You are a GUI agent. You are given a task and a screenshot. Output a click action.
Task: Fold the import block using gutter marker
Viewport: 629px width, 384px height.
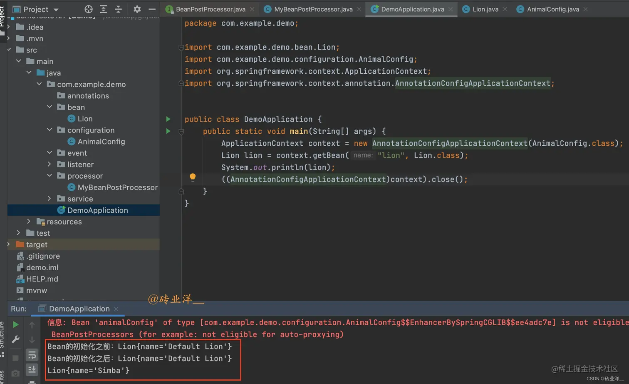[181, 47]
